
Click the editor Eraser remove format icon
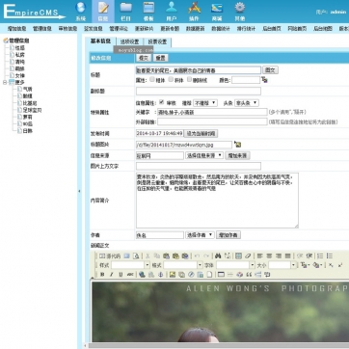coord(248,256)
